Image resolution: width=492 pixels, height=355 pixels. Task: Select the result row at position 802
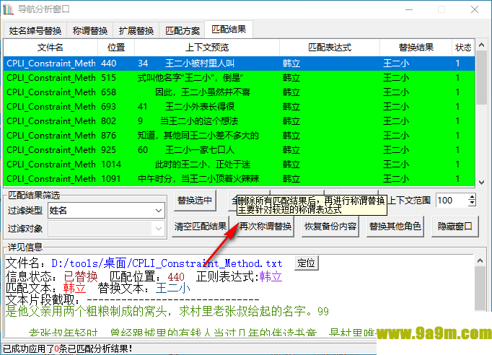(239, 121)
